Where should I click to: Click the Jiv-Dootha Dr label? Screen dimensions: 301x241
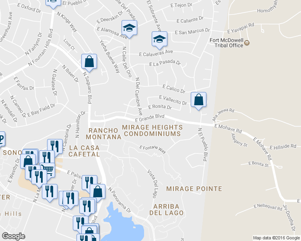(x=289, y=218)
